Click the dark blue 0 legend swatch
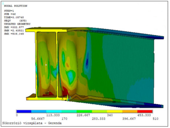The image size is (170, 128). coord(24,111)
